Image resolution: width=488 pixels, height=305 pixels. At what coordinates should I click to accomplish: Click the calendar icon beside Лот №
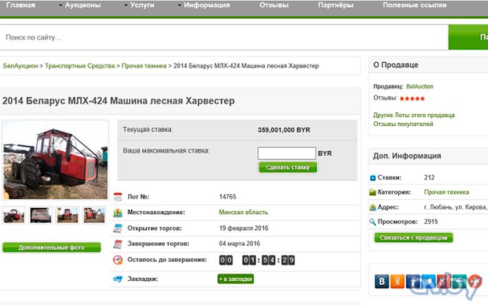point(118,196)
